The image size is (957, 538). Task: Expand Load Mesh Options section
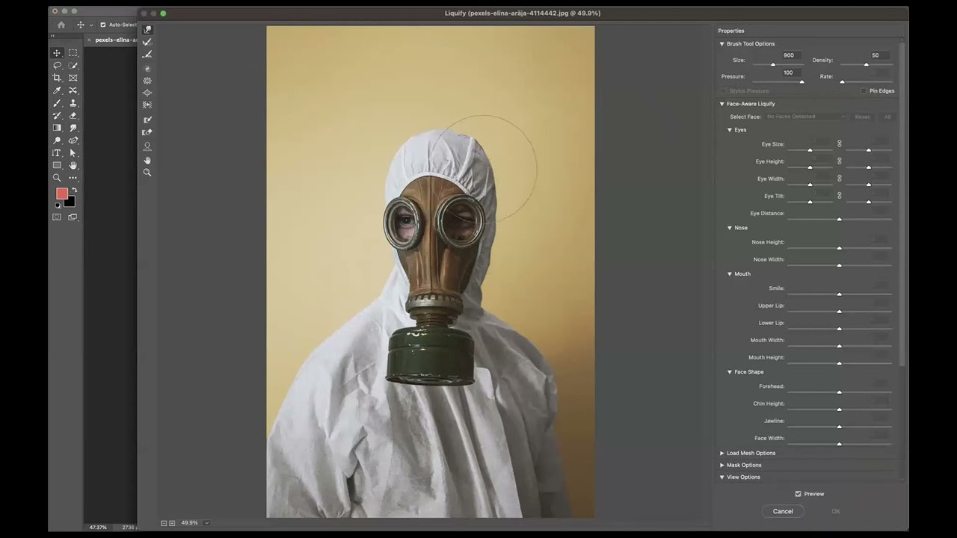point(722,453)
